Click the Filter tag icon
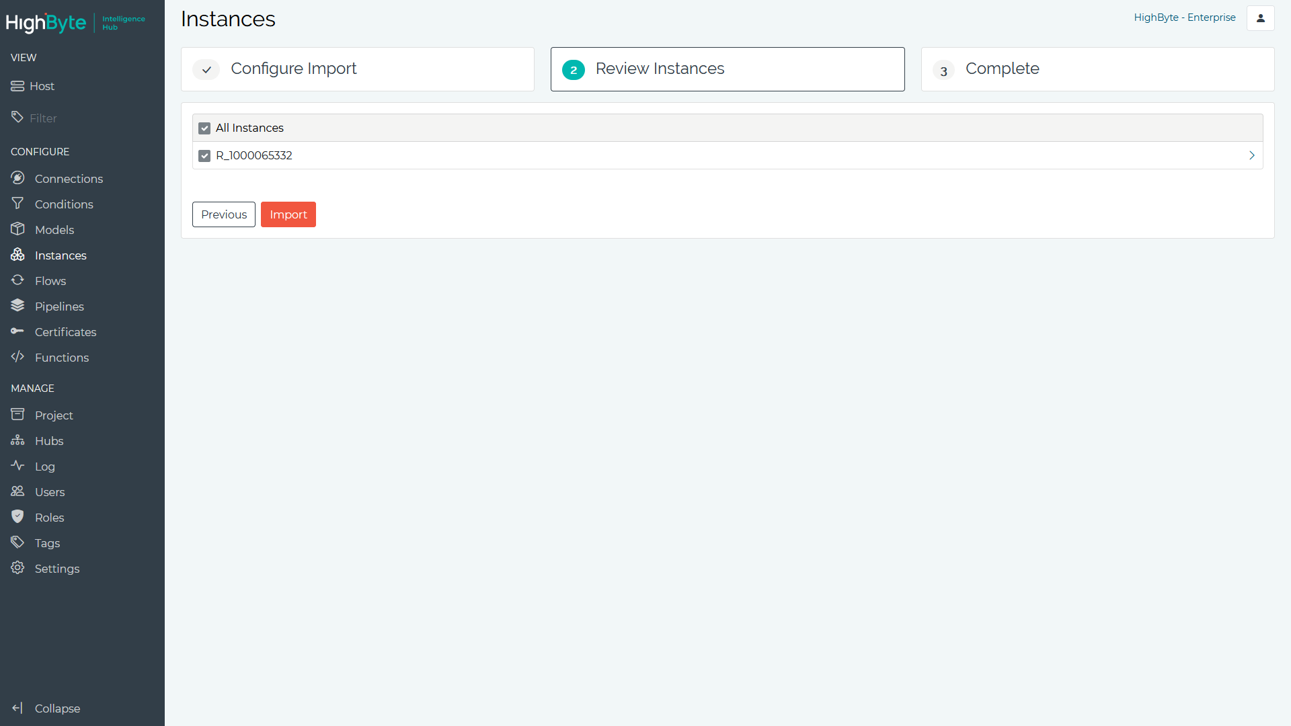1291x726 pixels. (17, 118)
